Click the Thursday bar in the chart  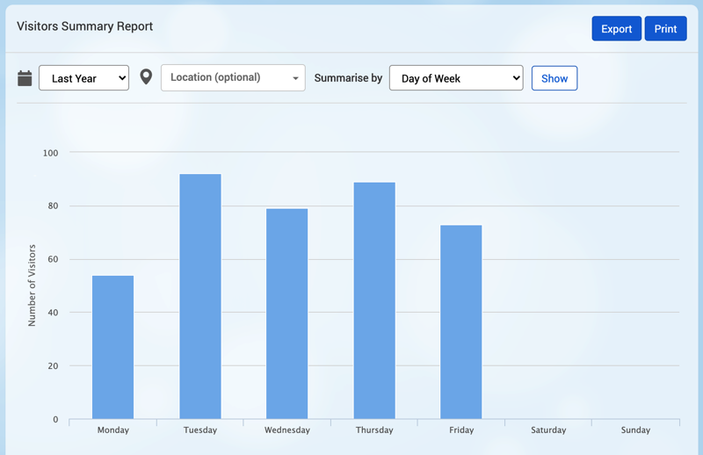[374, 300]
